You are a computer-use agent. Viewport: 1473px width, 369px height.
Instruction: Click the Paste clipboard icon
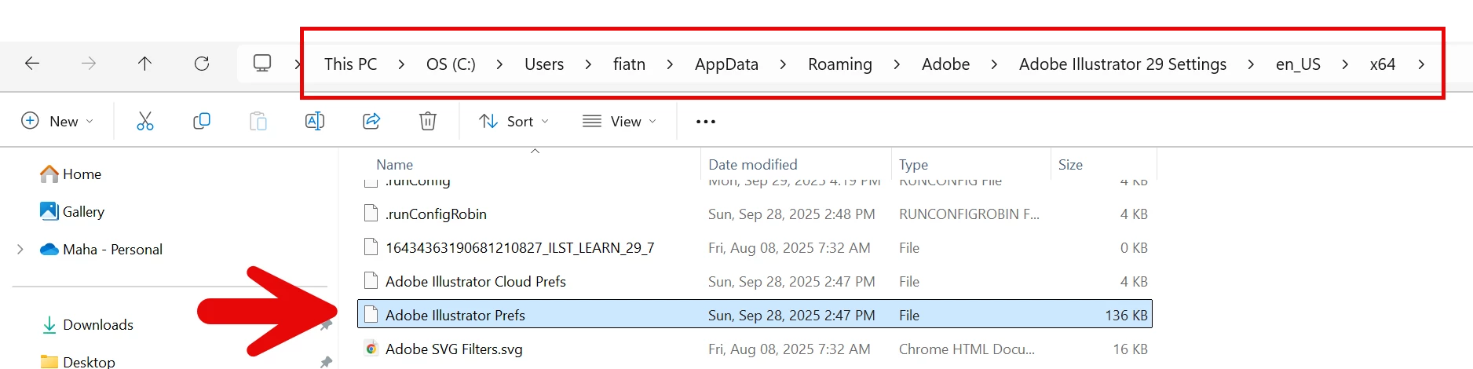pyautogui.click(x=258, y=121)
